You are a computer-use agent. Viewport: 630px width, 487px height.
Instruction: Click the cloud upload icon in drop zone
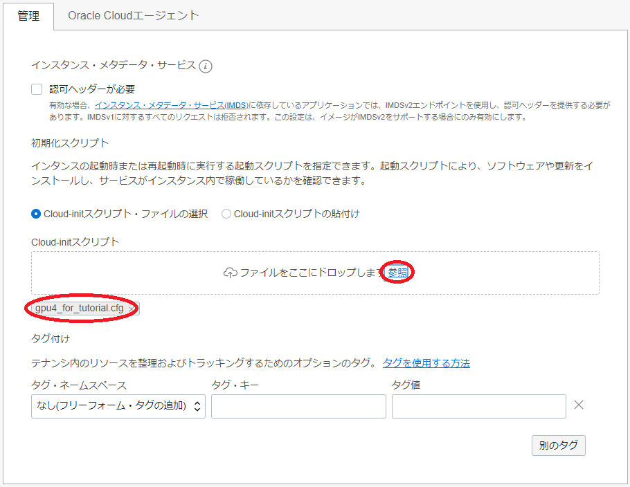(x=230, y=273)
